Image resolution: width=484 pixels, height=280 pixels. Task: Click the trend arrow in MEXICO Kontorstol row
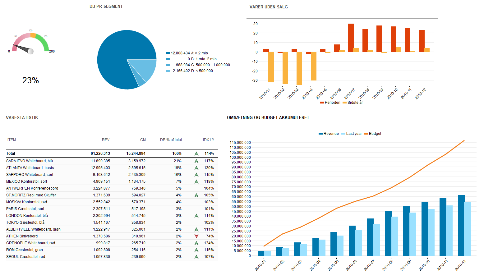196,181
